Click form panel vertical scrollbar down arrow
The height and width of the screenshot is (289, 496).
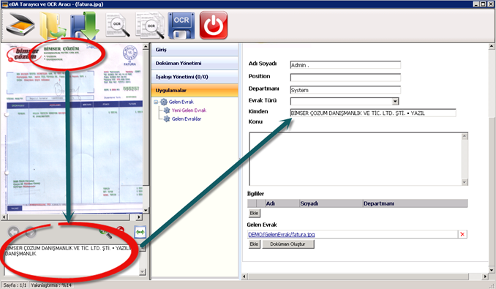click(x=492, y=270)
